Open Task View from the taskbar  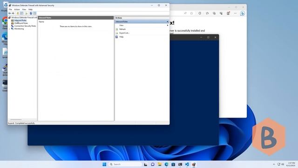146,164
